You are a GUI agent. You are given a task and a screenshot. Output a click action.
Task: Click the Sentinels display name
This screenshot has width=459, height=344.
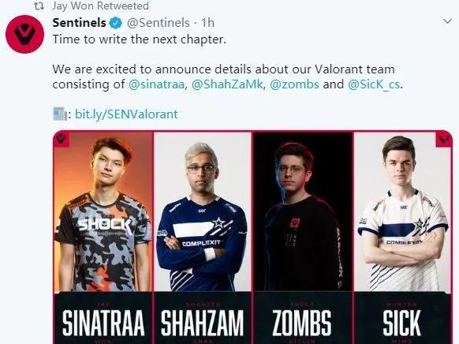coord(79,23)
